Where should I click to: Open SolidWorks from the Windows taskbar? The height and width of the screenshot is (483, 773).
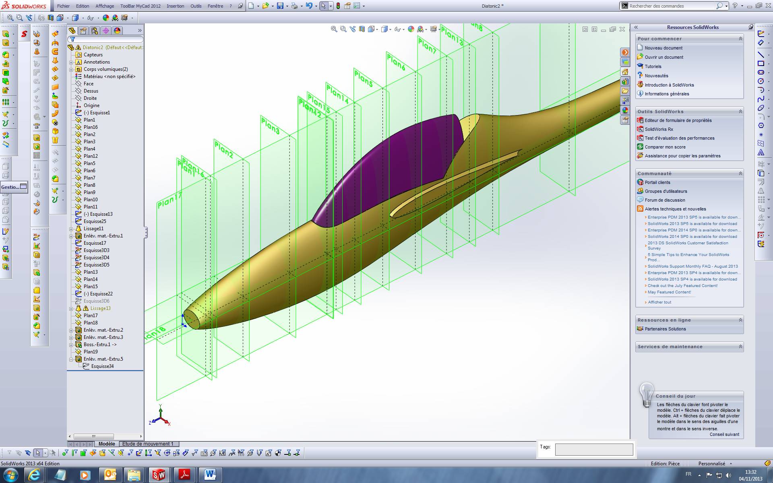pyautogui.click(x=159, y=475)
